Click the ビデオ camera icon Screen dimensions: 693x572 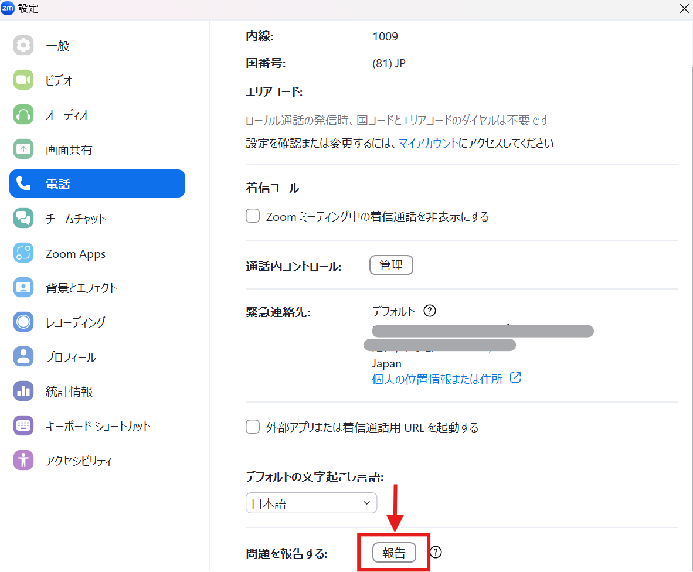pos(23,80)
